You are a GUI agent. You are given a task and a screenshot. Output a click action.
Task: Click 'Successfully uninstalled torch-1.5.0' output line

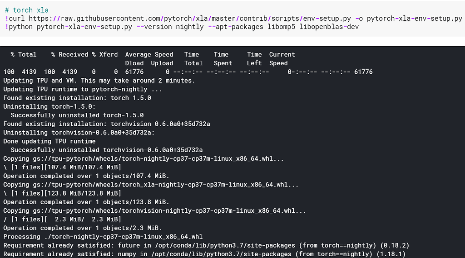[x=77, y=115]
